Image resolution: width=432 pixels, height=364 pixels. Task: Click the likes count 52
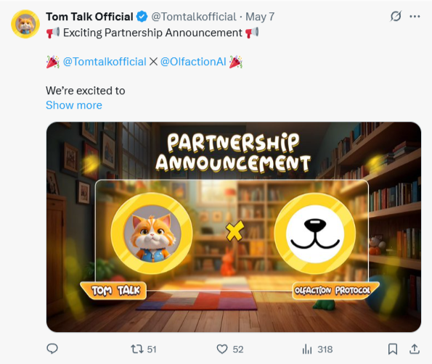[x=238, y=349]
